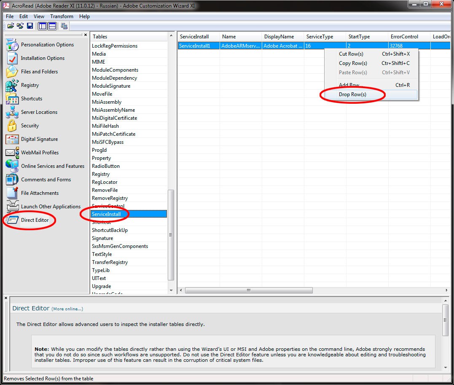Viewport: 454px width, 385px height.
Task: Choose Copy Row(s) from the context menu
Action: pyautogui.click(x=371, y=63)
